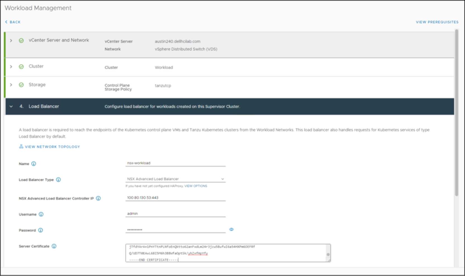The height and width of the screenshot is (276, 465).
Task: Collapse the Load Balancer step
Action: pos(11,106)
